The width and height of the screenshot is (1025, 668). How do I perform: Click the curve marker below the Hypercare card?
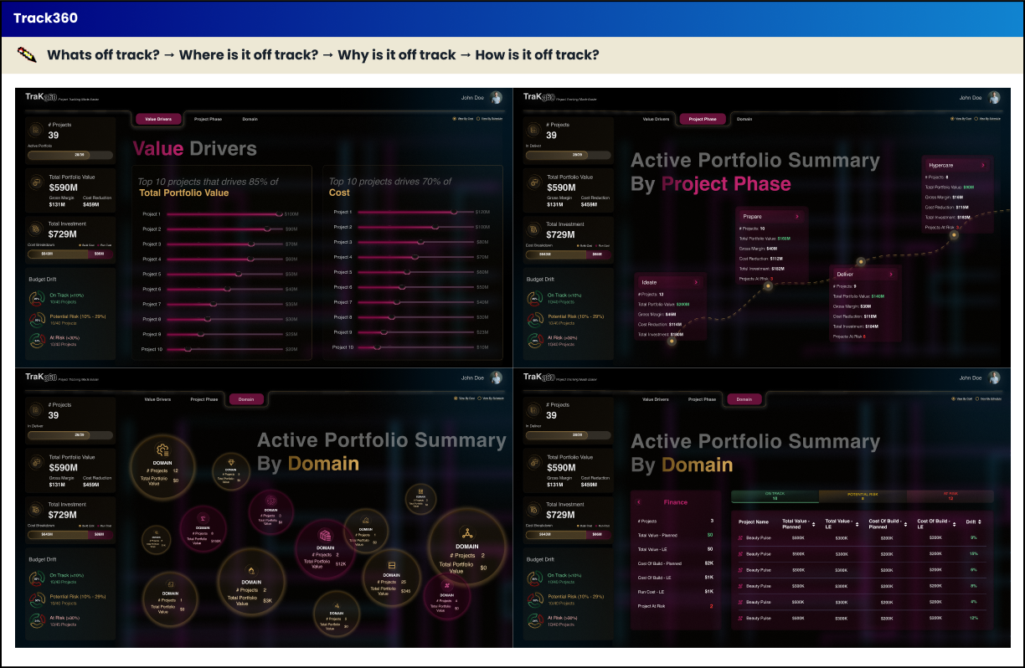coord(953,236)
